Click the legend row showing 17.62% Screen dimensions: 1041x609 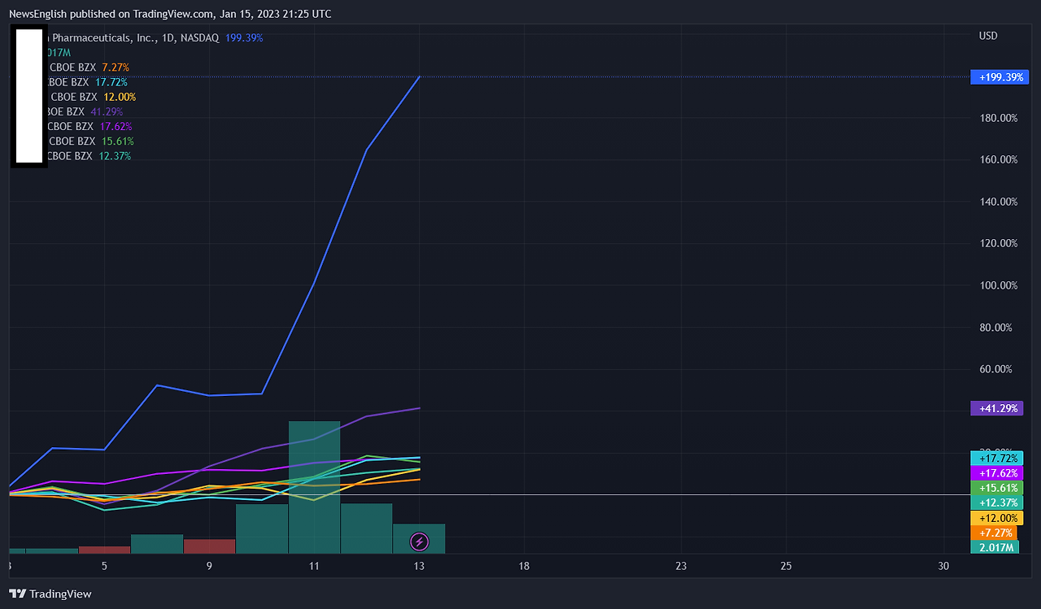click(x=89, y=126)
